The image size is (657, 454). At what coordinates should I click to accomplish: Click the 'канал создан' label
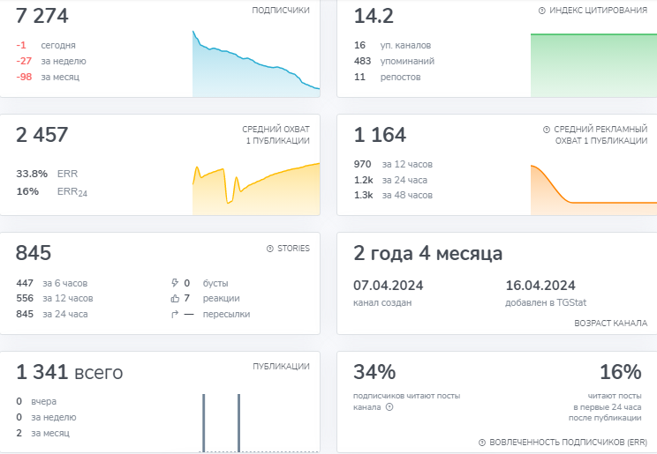(x=382, y=302)
